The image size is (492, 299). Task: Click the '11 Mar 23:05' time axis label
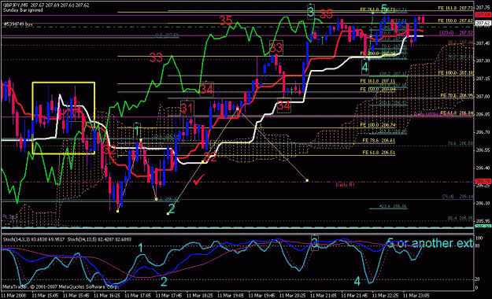tap(416, 295)
